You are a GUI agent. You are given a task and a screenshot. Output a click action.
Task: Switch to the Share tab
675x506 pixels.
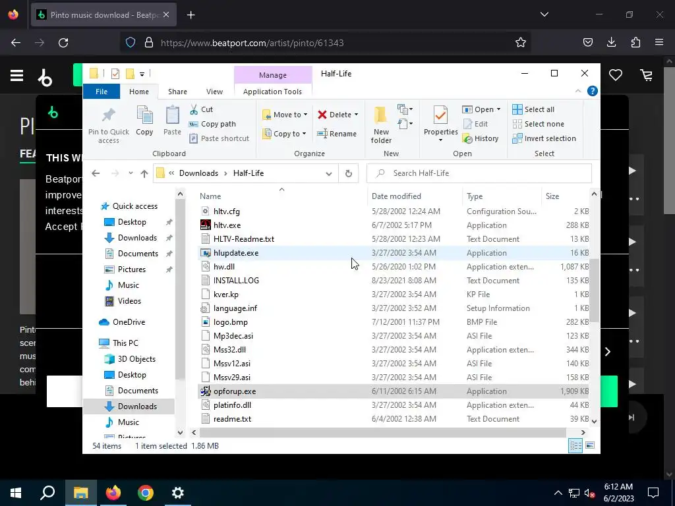[x=177, y=92]
